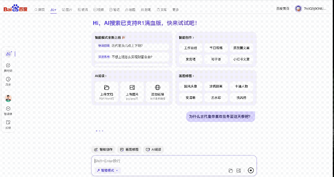
Task: Click the 上传图片 image icon card
Action: 132,92
